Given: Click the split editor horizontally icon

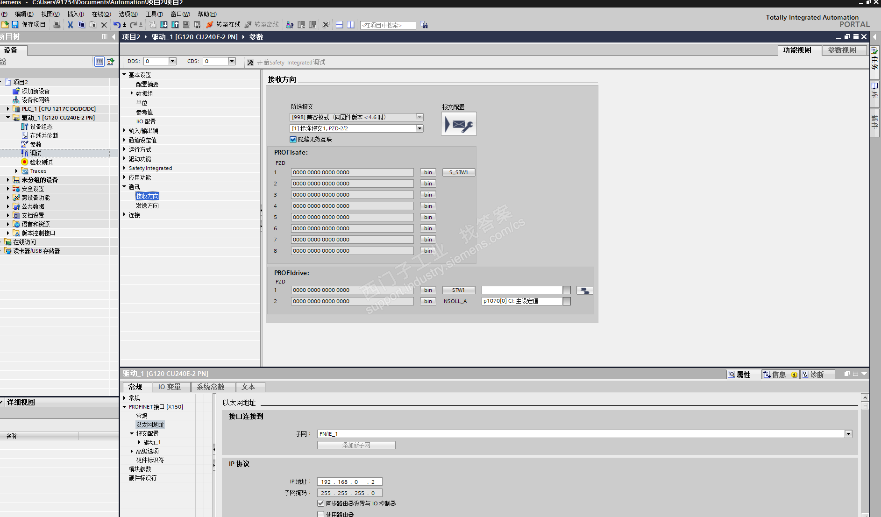Looking at the screenshot, I should (340, 24).
